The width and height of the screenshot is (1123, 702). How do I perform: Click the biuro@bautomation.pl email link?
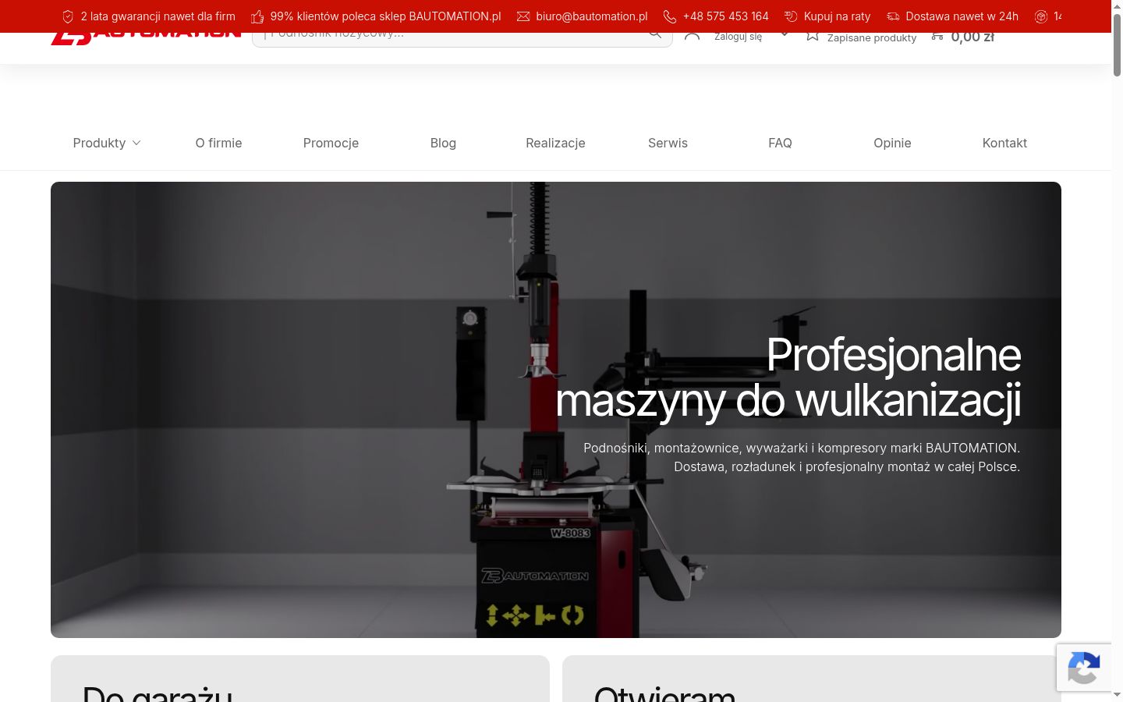point(592,16)
